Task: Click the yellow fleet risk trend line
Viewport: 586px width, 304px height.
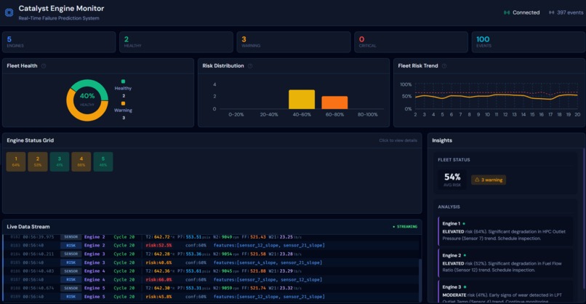Action: tap(497, 97)
